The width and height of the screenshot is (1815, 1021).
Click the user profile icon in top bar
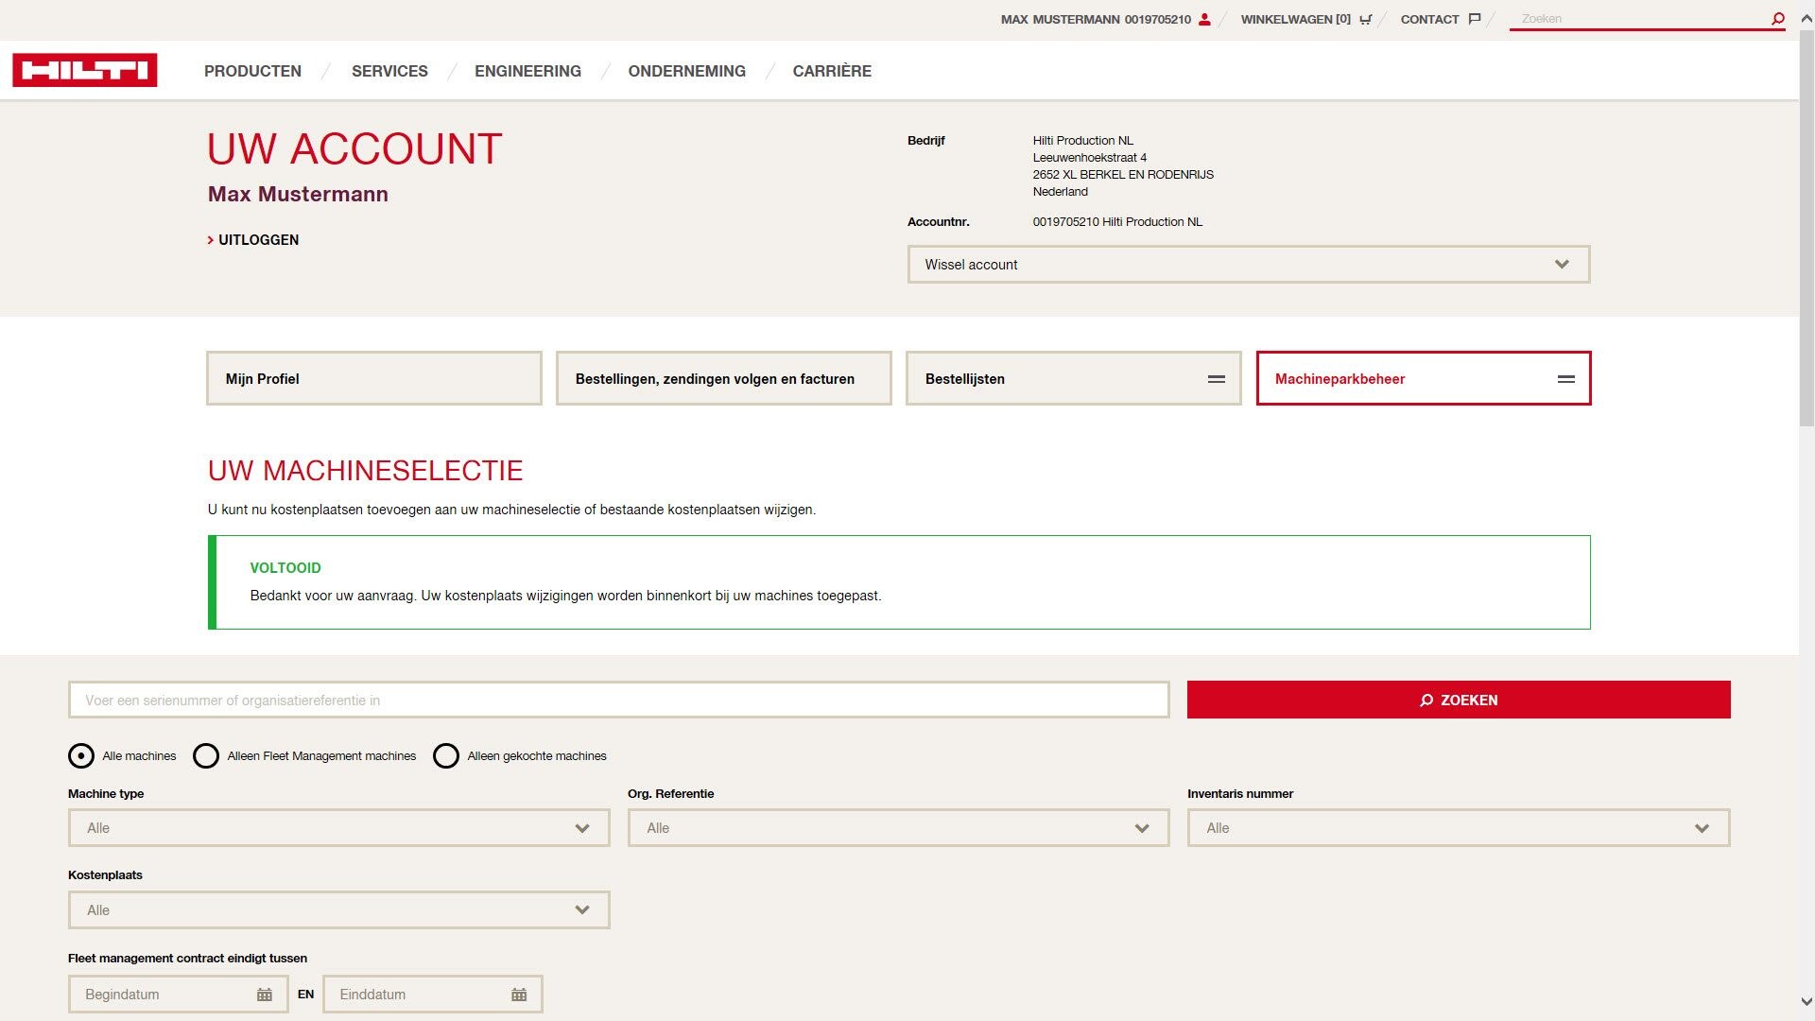[1204, 19]
